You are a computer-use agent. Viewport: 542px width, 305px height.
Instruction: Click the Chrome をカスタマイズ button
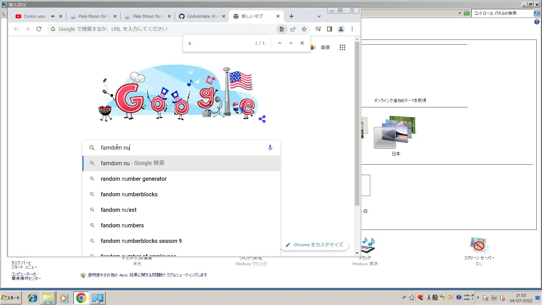pyautogui.click(x=314, y=245)
